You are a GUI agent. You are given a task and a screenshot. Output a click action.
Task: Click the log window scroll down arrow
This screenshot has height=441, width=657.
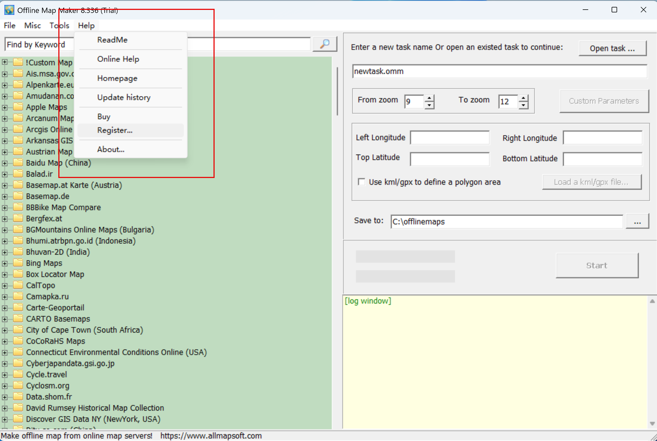[x=652, y=423]
